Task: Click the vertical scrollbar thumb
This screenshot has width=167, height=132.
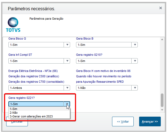Action: (x=162, y=100)
